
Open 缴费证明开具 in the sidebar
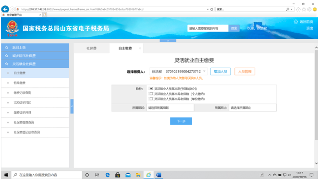pyautogui.click(x=35, y=112)
